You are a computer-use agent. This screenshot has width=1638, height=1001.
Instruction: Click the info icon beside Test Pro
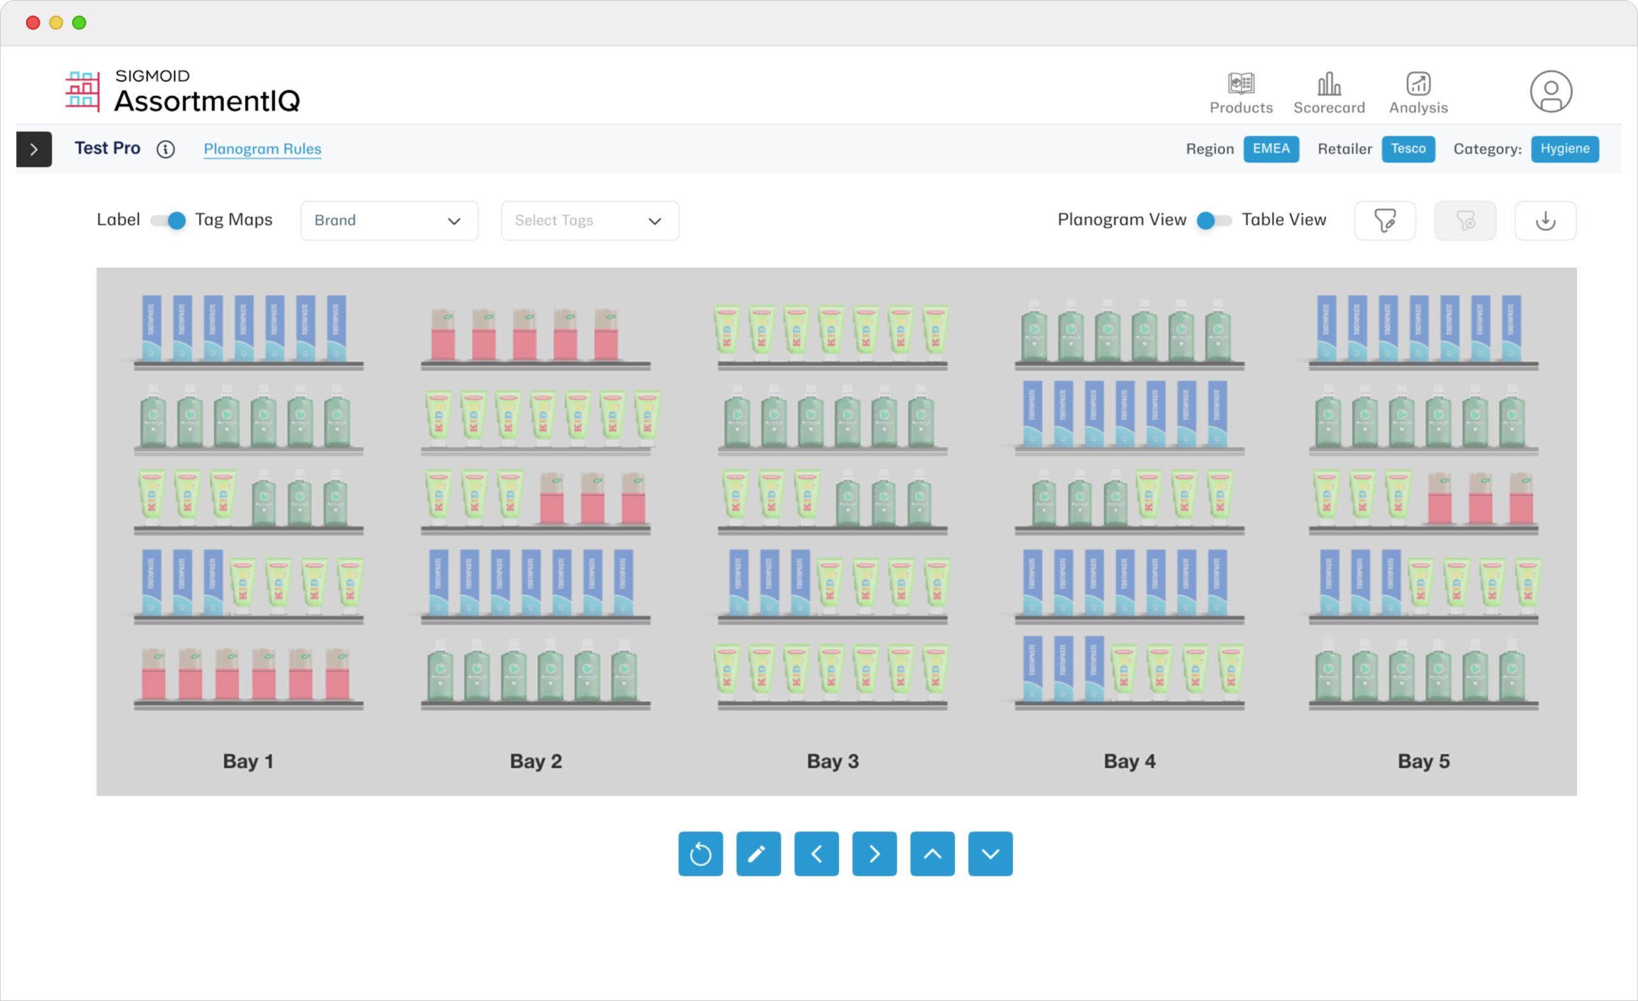(x=166, y=150)
